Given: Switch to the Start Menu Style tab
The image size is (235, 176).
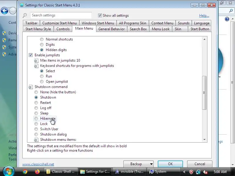Looking at the screenshot, I should (x=38, y=29).
